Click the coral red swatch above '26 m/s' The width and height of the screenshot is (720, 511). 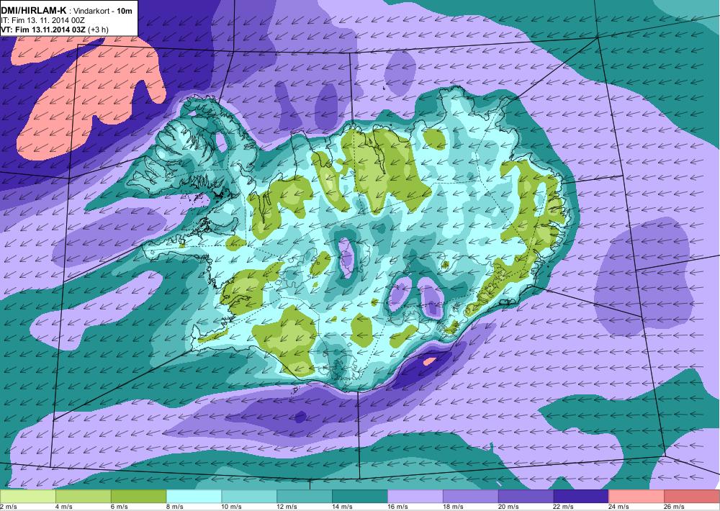coord(692,497)
